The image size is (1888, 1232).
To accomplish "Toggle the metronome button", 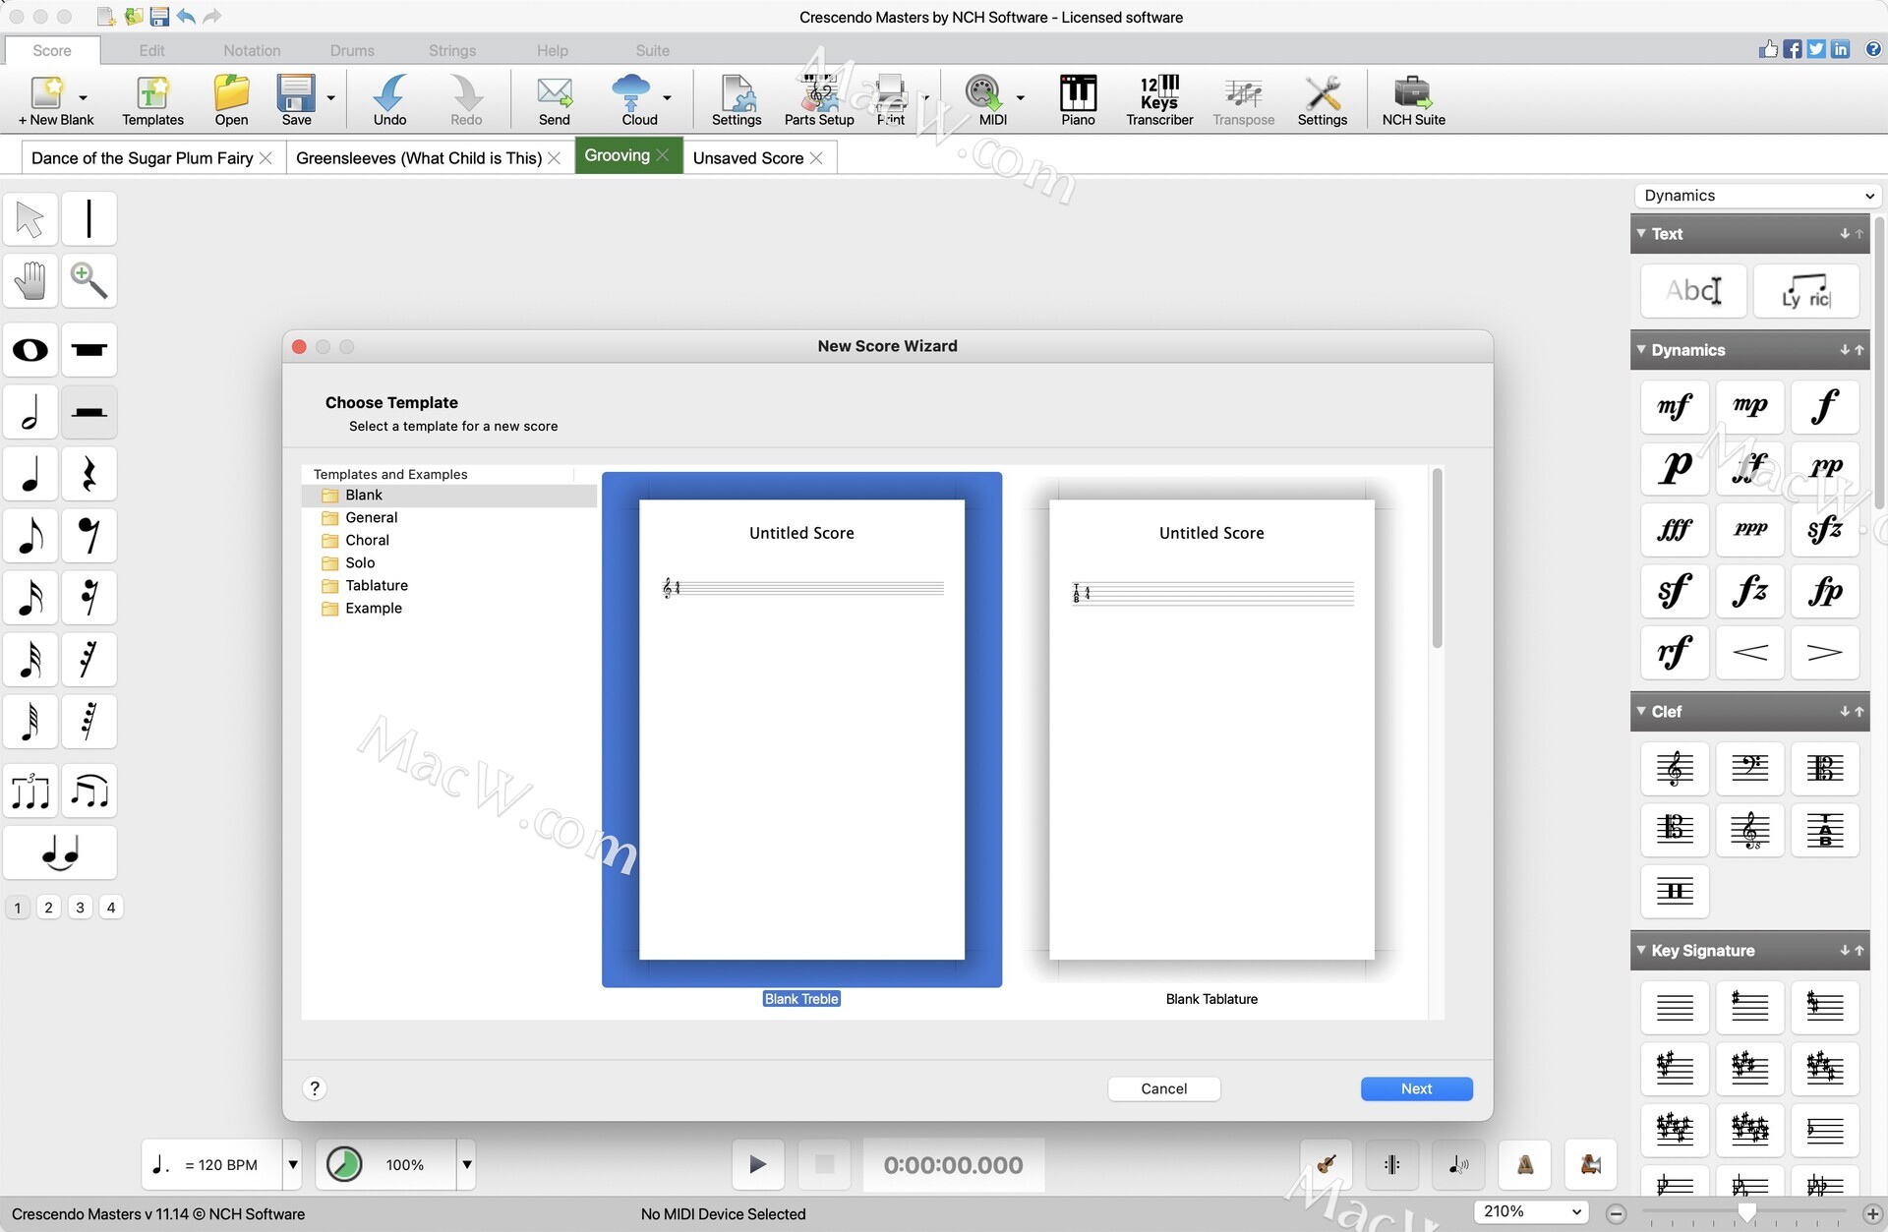I will click(x=1525, y=1165).
